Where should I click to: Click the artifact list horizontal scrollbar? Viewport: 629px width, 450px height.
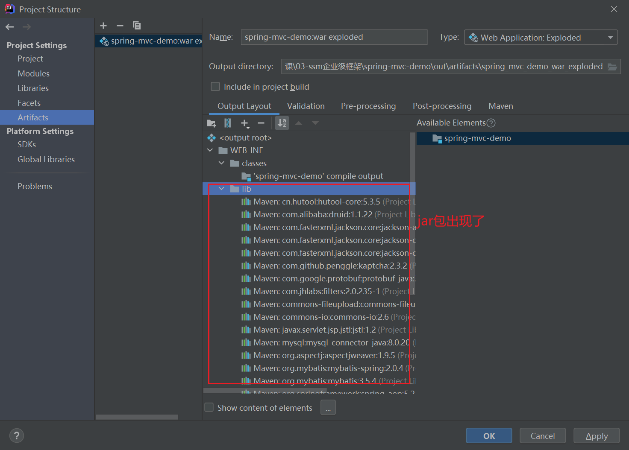coord(137,417)
